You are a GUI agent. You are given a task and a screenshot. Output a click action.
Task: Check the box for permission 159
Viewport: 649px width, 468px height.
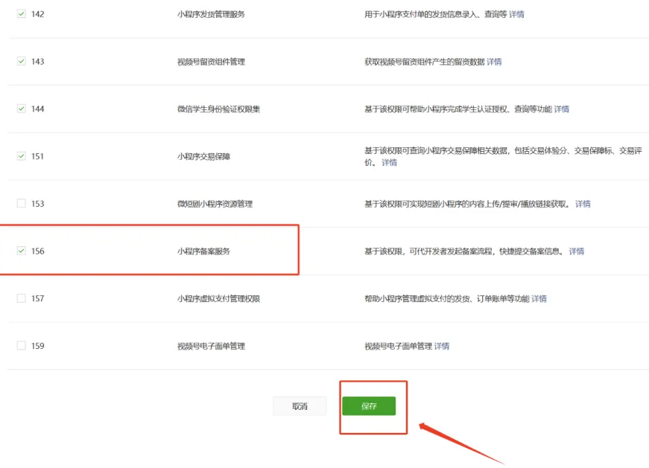point(21,346)
